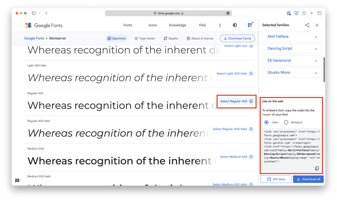The image size is (337, 201).
Task: Click the Montserrat breadcrumb text
Action: tap(57, 38)
